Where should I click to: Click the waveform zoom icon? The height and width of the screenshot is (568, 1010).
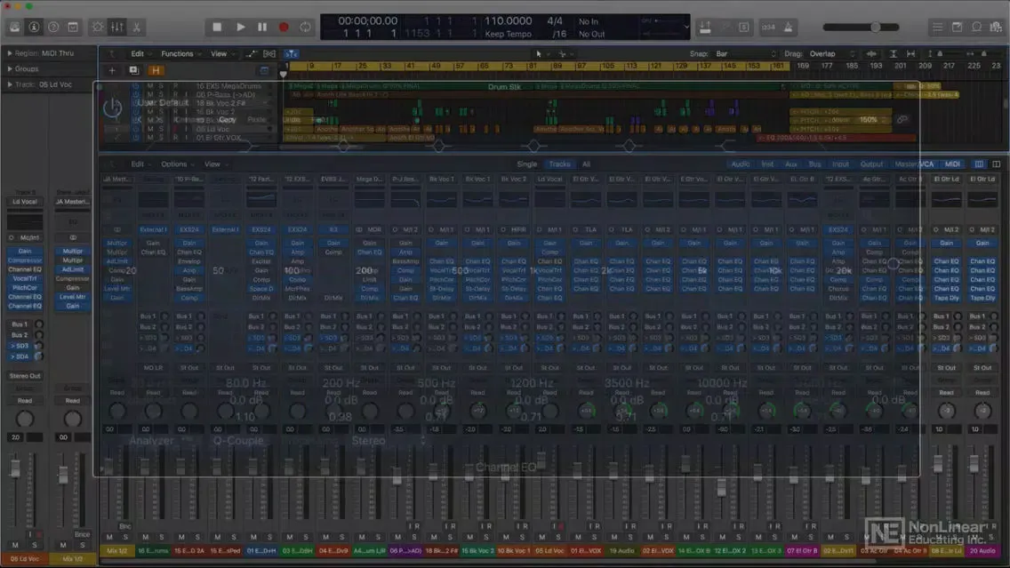coord(871,54)
